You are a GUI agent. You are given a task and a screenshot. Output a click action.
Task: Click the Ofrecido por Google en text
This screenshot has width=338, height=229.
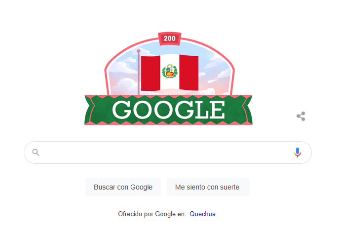click(152, 214)
